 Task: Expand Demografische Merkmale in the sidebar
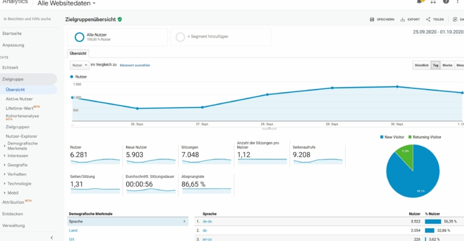point(4,146)
